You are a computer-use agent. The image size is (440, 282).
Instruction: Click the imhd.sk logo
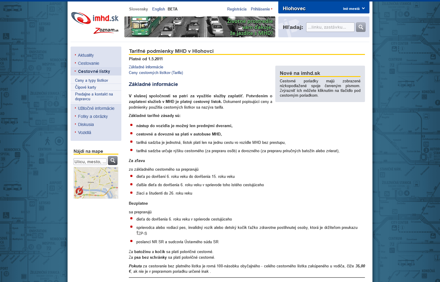(x=95, y=19)
